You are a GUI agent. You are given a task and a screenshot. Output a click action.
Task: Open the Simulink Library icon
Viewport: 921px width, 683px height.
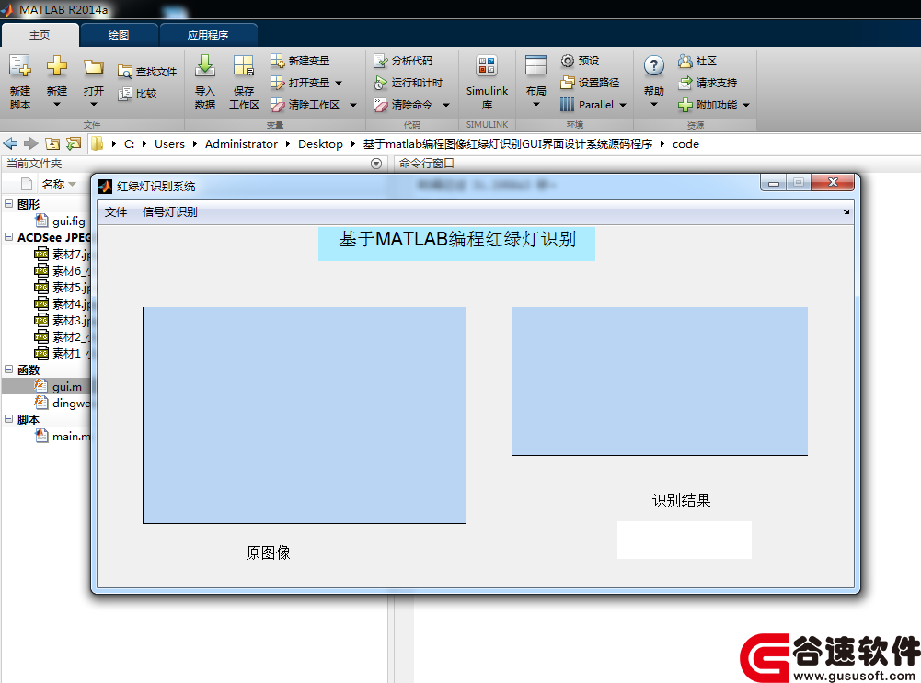pyautogui.click(x=487, y=65)
